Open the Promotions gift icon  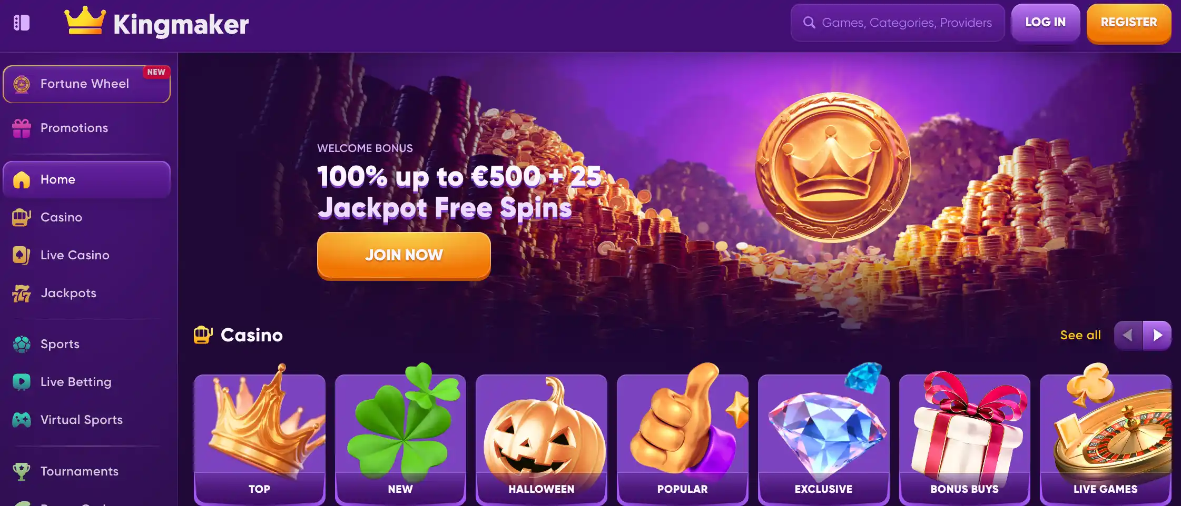tap(22, 128)
